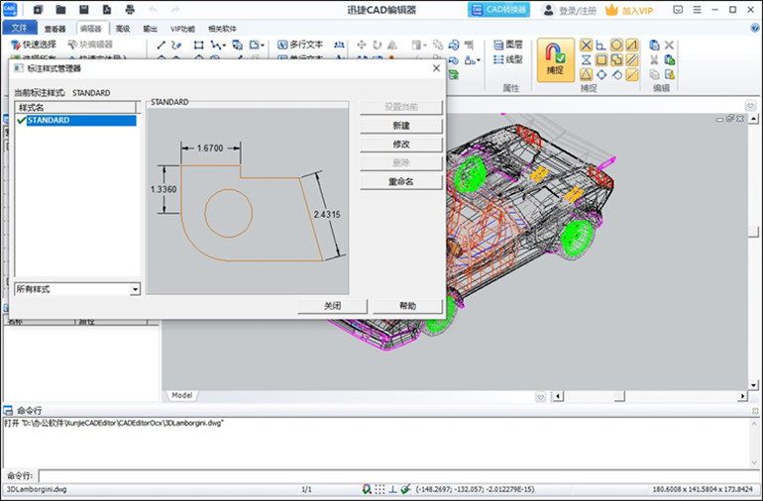
Task: Click the 新建 new style button
Action: (x=401, y=126)
